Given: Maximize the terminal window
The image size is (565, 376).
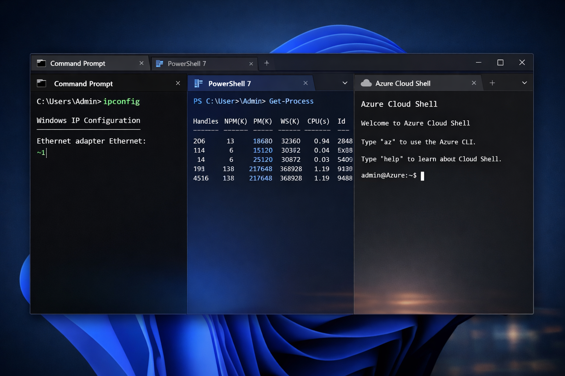Looking at the screenshot, I should [500, 63].
